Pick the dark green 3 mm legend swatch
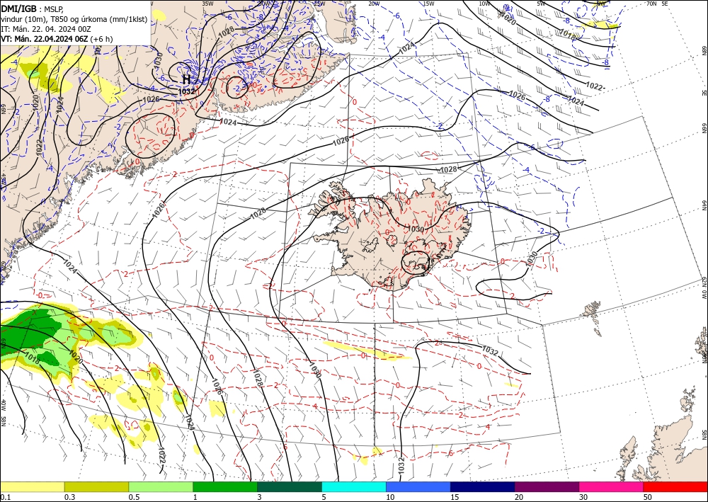 [290, 486]
